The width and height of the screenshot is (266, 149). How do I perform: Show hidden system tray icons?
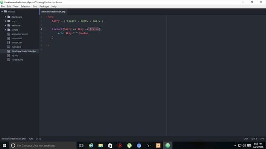235,145
